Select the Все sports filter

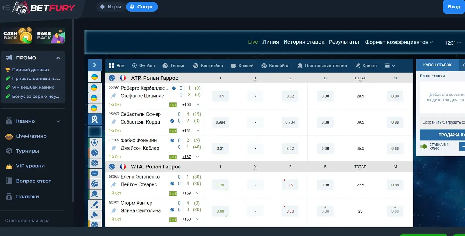pos(116,66)
